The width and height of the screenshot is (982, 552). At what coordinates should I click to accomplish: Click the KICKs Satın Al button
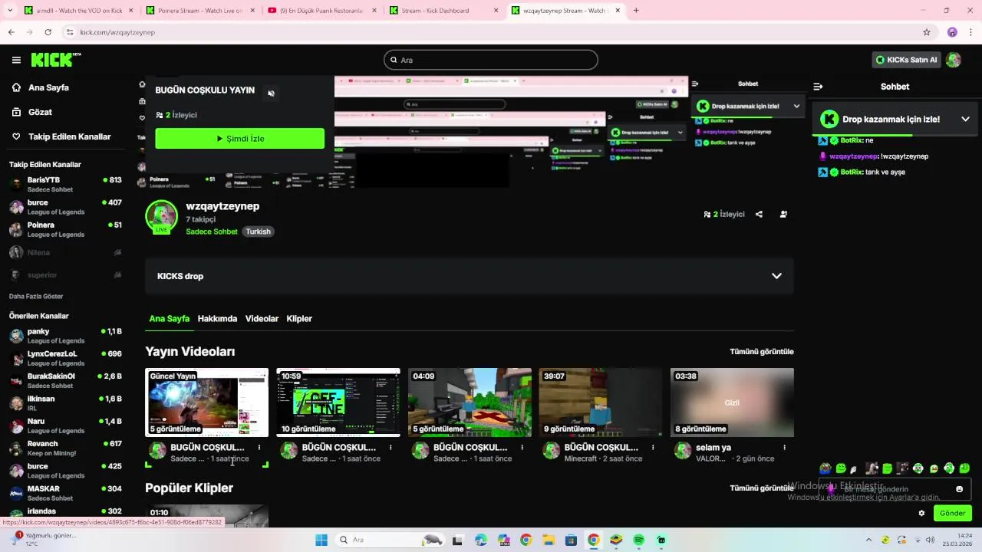[906, 60]
